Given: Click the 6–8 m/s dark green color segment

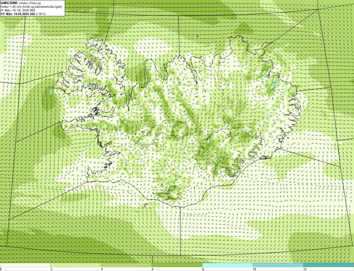Looking at the screenshot, I should point(177,265).
